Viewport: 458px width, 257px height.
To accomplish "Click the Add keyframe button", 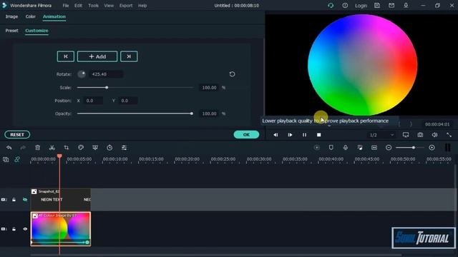I will (97, 56).
